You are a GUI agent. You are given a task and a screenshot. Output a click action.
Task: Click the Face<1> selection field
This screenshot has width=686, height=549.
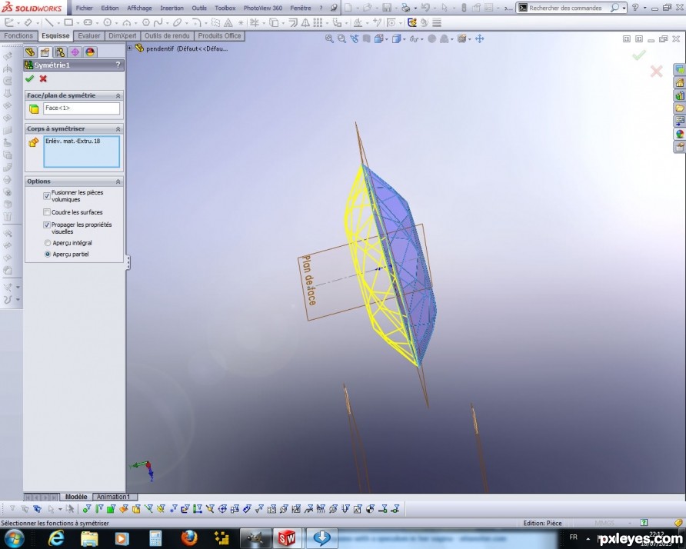pyautogui.click(x=82, y=108)
